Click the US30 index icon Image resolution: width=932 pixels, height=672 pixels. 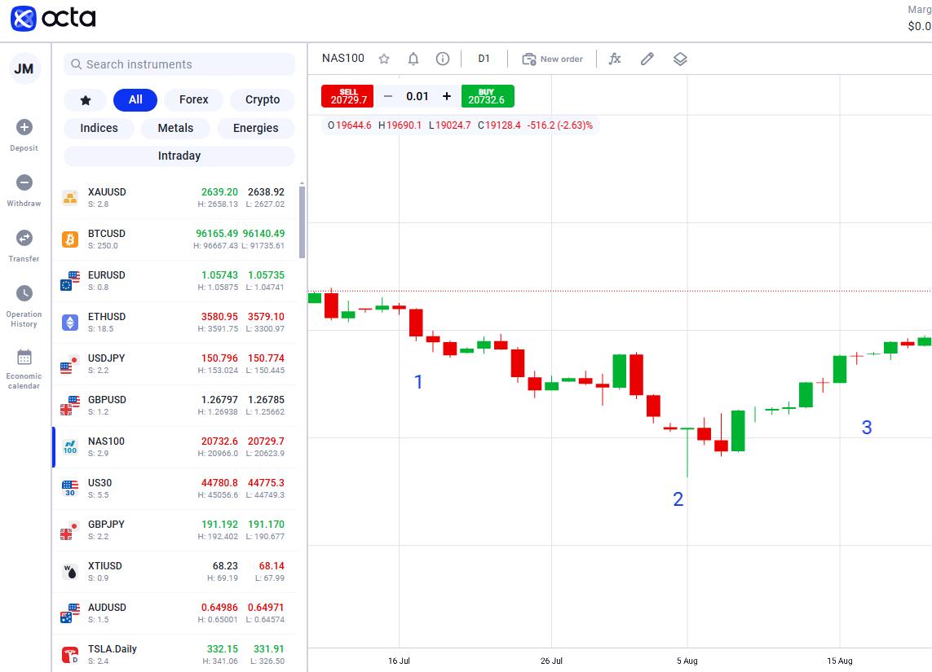(x=70, y=489)
